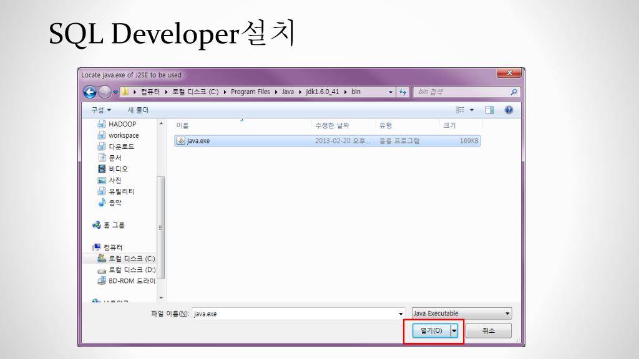Close the Locate java.exe dialog
The height and width of the screenshot is (359, 639).
point(509,73)
